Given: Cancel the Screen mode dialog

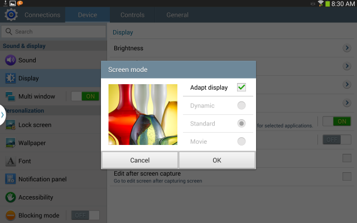Looking at the screenshot, I should [x=140, y=160].
